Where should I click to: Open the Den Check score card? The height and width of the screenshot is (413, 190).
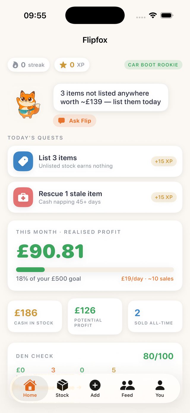[95, 359]
